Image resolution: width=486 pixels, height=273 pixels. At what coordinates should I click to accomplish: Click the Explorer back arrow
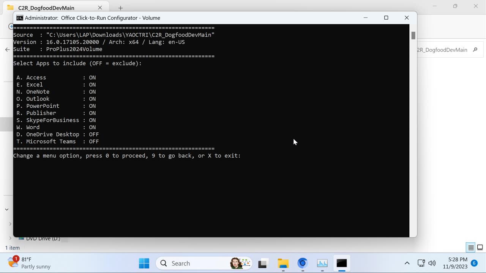coord(7,50)
